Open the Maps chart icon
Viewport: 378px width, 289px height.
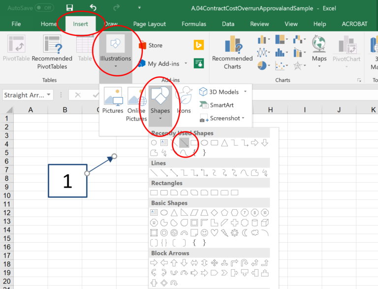click(x=319, y=49)
